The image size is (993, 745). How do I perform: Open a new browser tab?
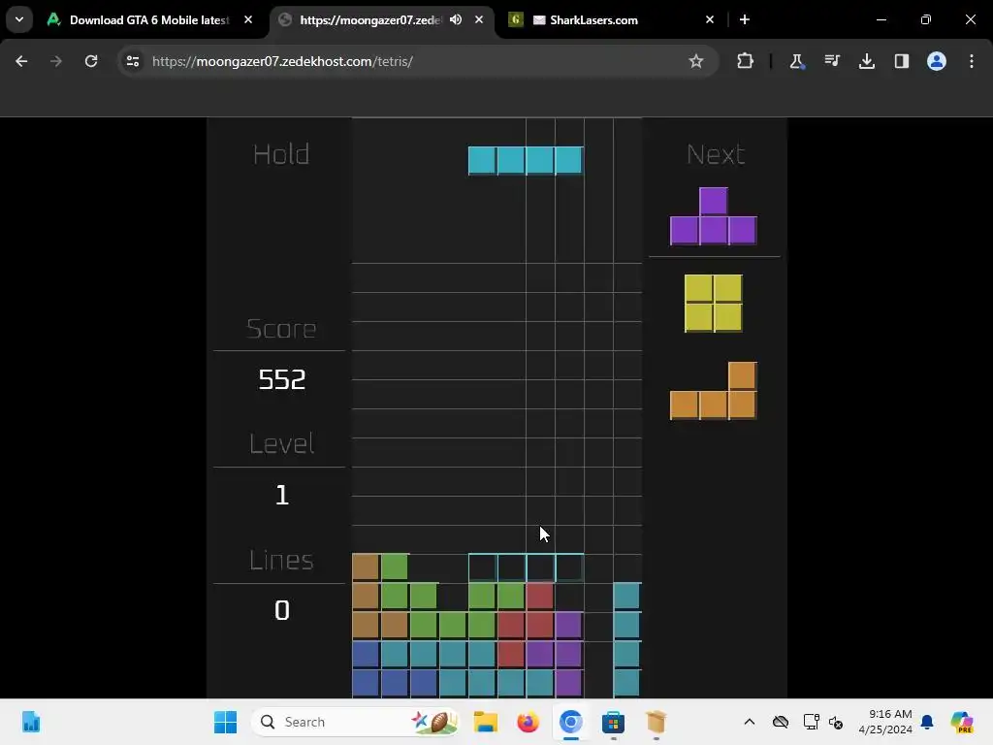745,19
